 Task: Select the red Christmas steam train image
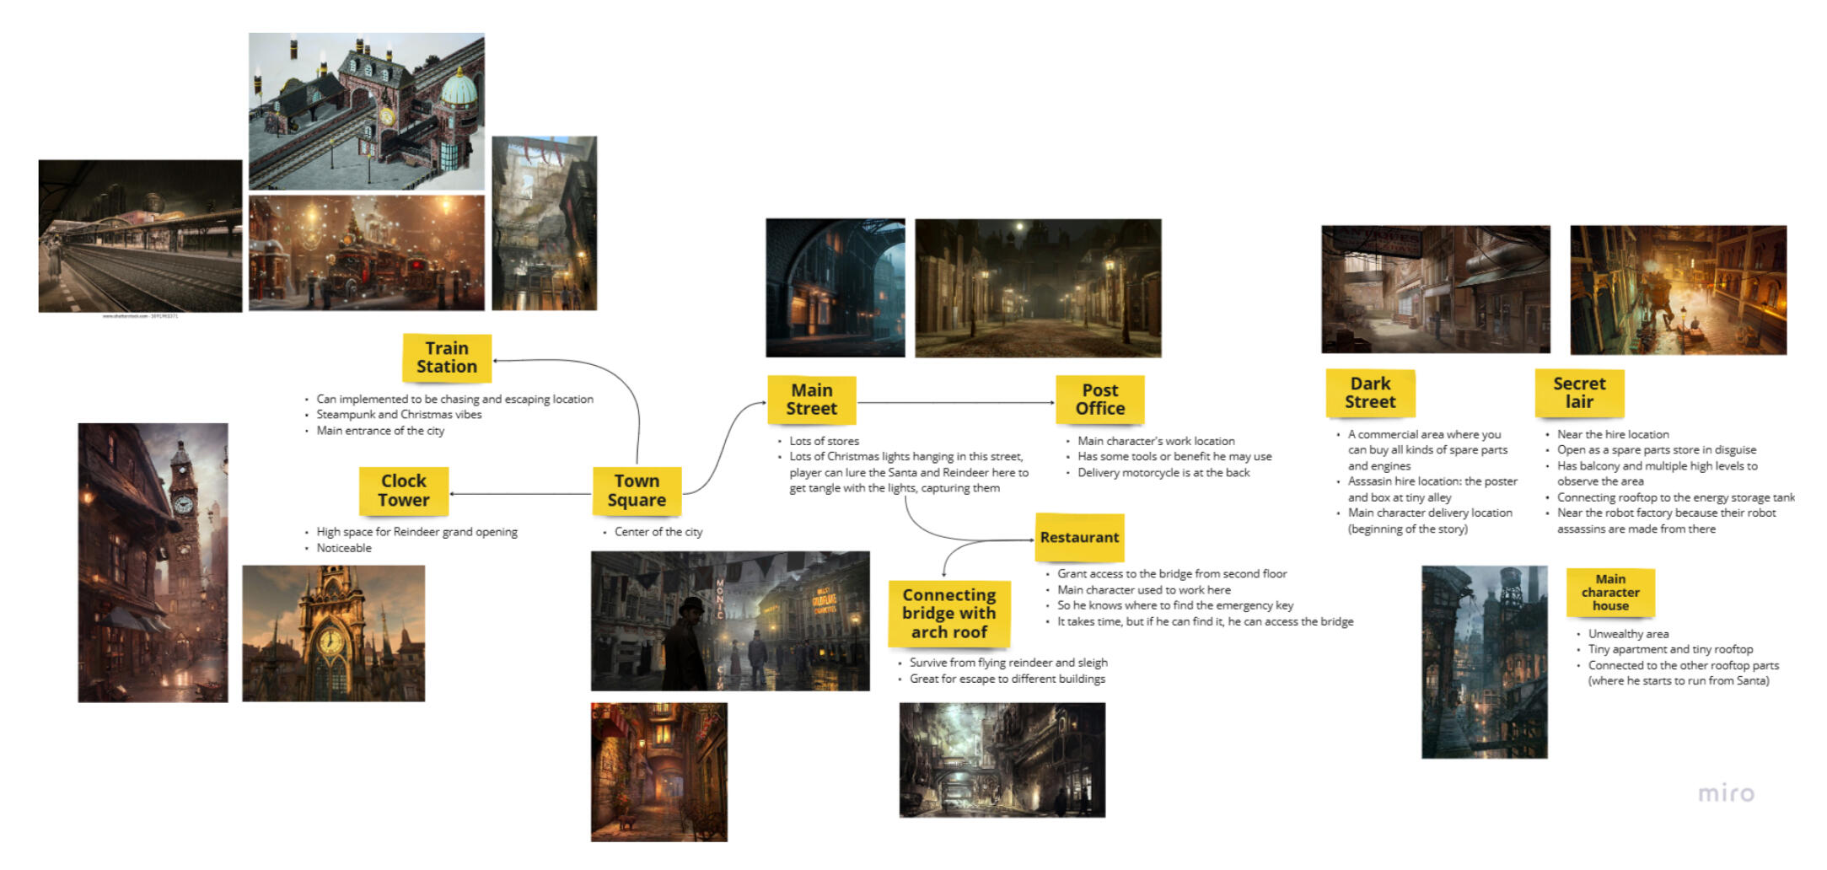pyautogui.click(x=366, y=253)
